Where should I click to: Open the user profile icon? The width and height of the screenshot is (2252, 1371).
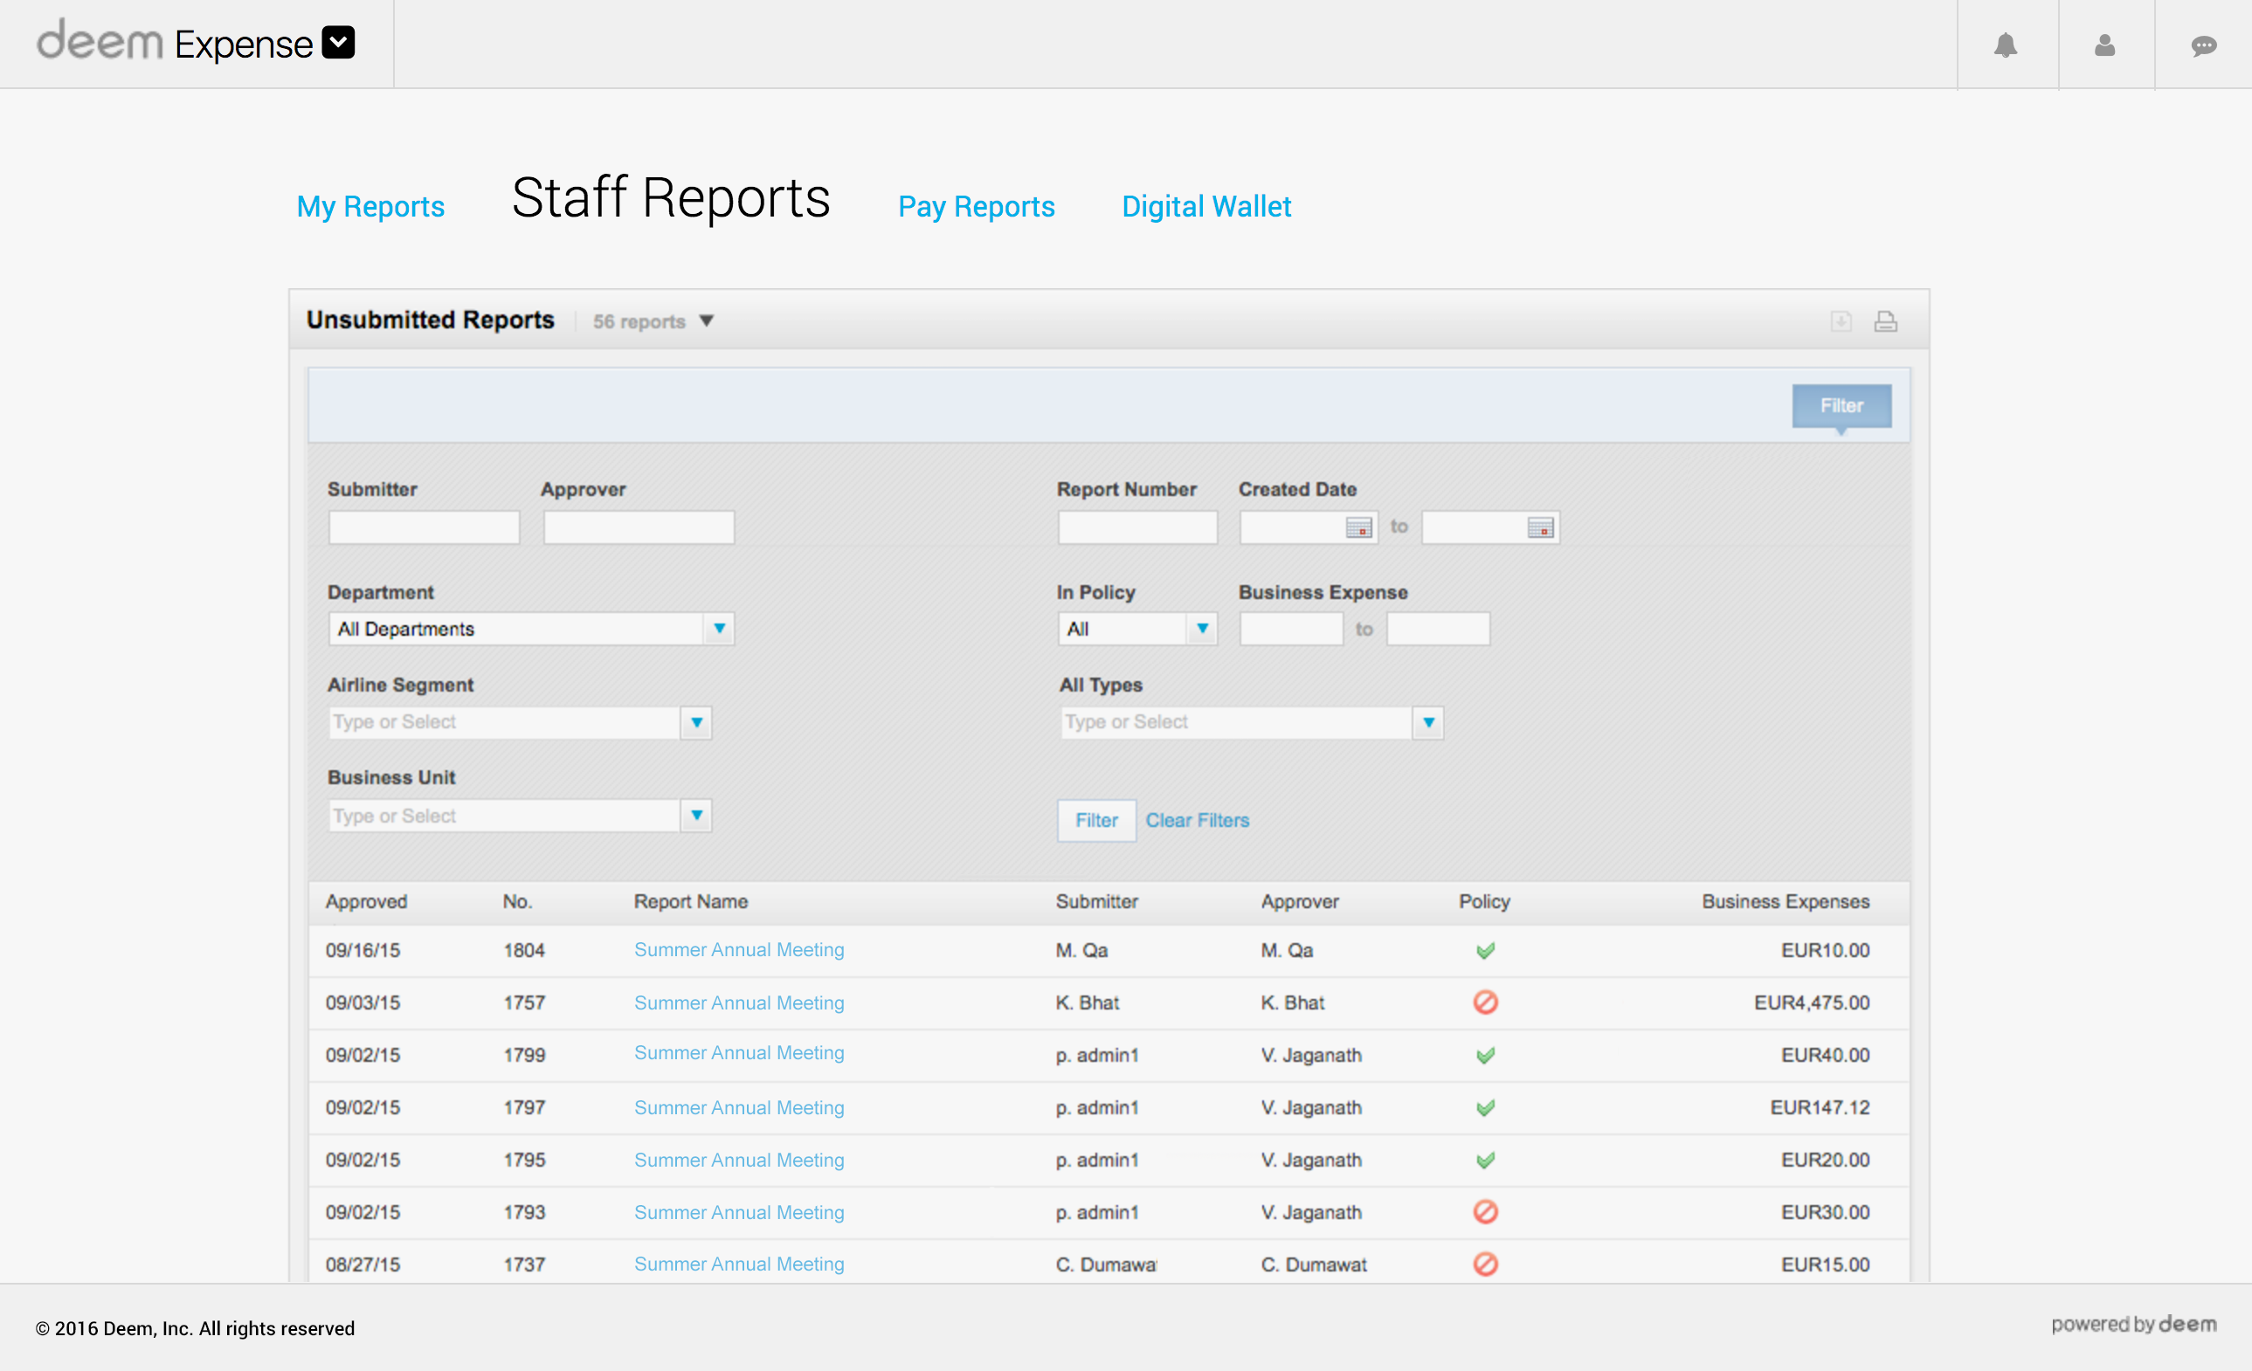(x=2104, y=45)
